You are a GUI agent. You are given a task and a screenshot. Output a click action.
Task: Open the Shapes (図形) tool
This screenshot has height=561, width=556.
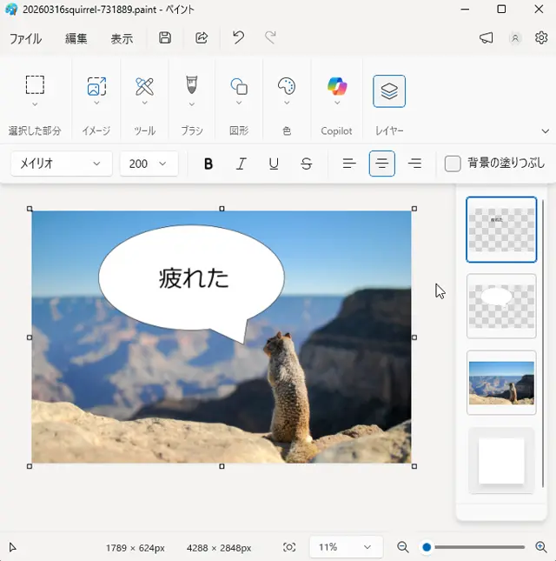point(239,87)
